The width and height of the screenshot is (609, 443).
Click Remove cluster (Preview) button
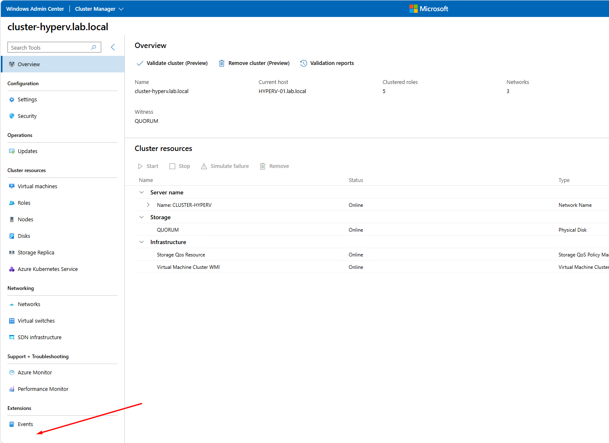(x=254, y=63)
